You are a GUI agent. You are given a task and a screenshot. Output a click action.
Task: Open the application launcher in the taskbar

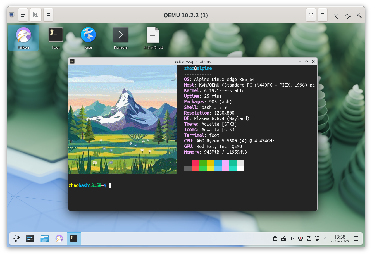17,239
